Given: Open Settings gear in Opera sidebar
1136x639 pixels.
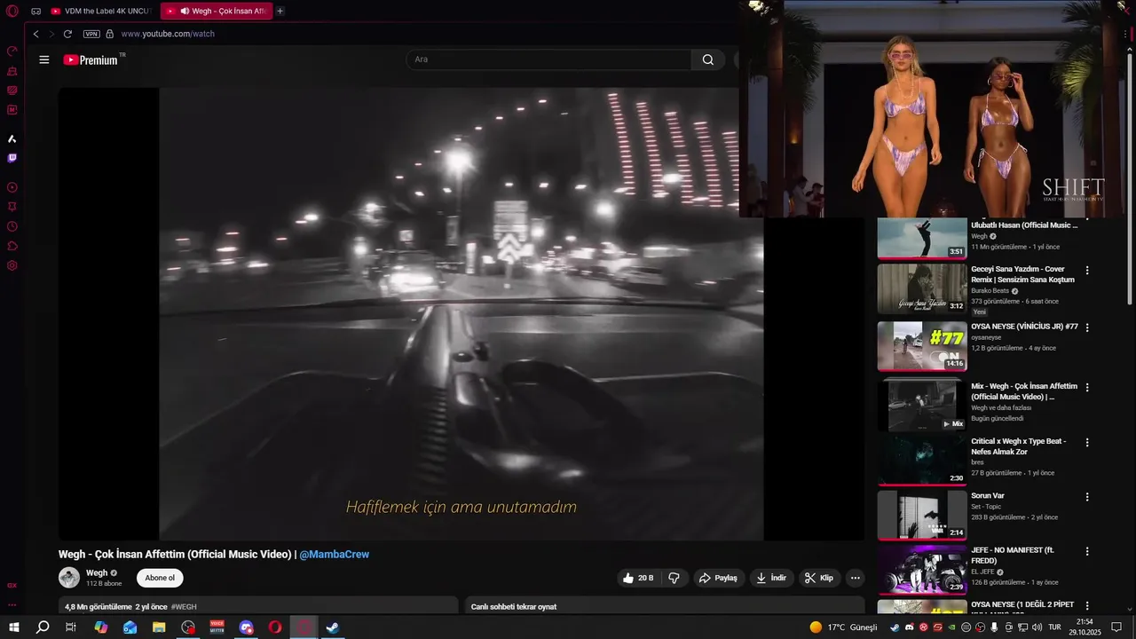Looking at the screenshot, I should pos(12,265).
